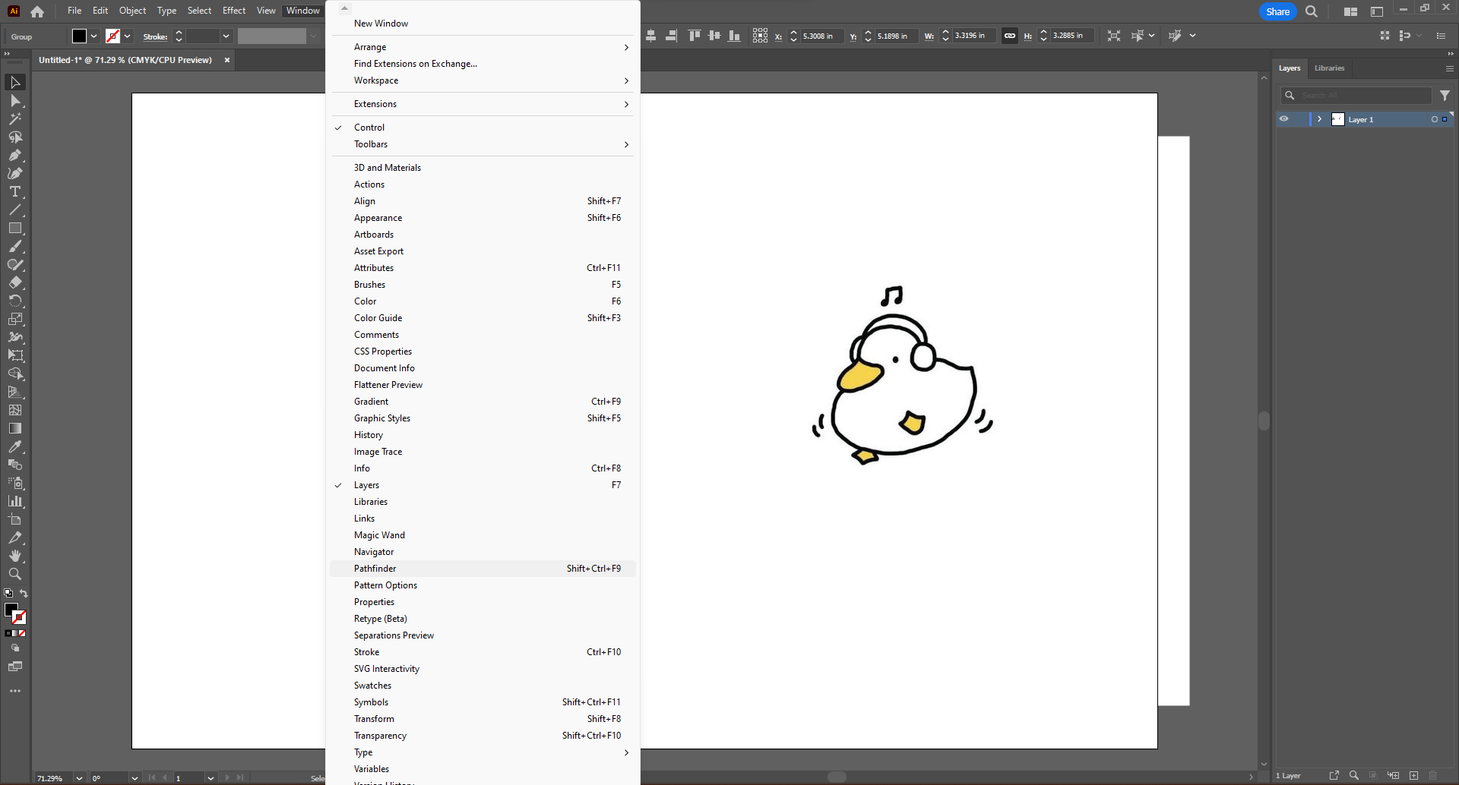Select the Rectangle tool

(x=15, y=229)
